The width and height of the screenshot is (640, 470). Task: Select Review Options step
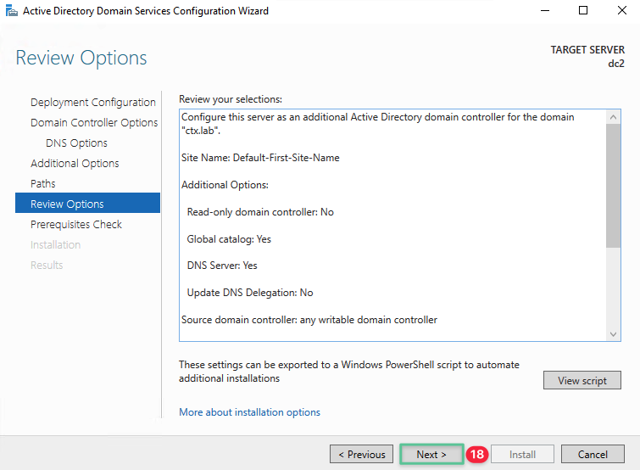67,204
